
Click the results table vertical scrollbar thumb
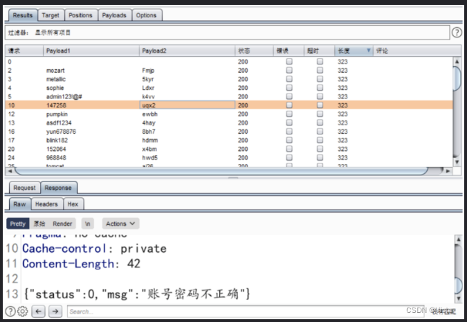click(x=457, y=78)
